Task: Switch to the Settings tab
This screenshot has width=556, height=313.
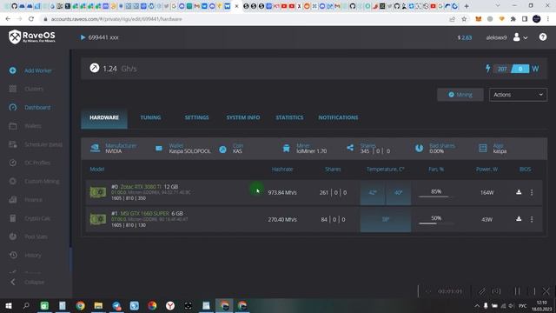Action: click(x=196, y=117)
